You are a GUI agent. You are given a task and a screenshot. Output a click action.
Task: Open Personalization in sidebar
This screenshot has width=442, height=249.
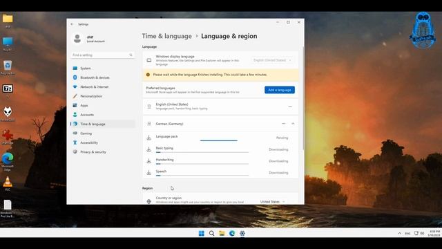click(x=103, y=96)
